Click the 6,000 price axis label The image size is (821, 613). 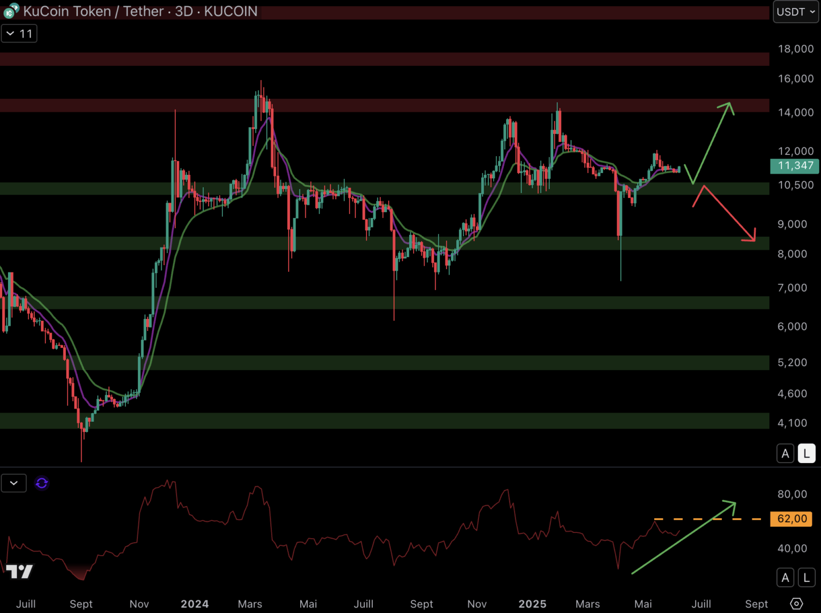[x=792, y=326]
